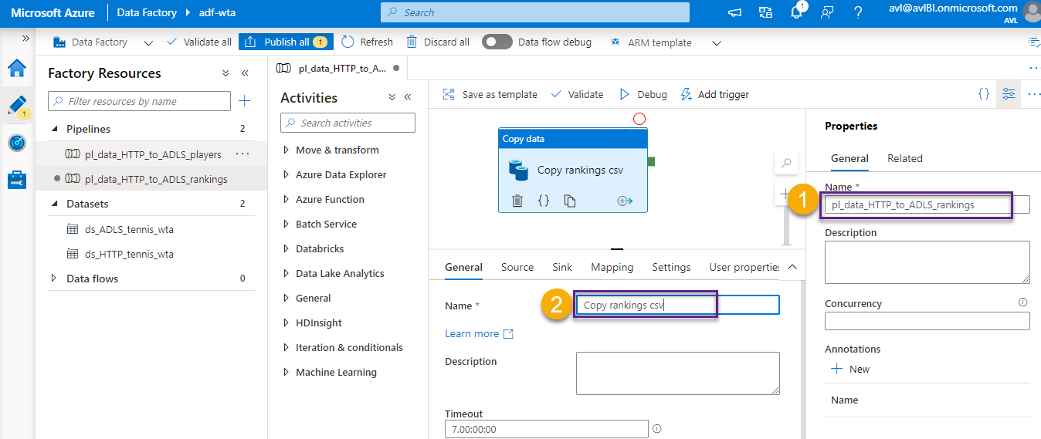The width and height of the screenshot is (1041, 439).
Task: Delete the Copy rankings csv activity
Action: pos(517,201)
